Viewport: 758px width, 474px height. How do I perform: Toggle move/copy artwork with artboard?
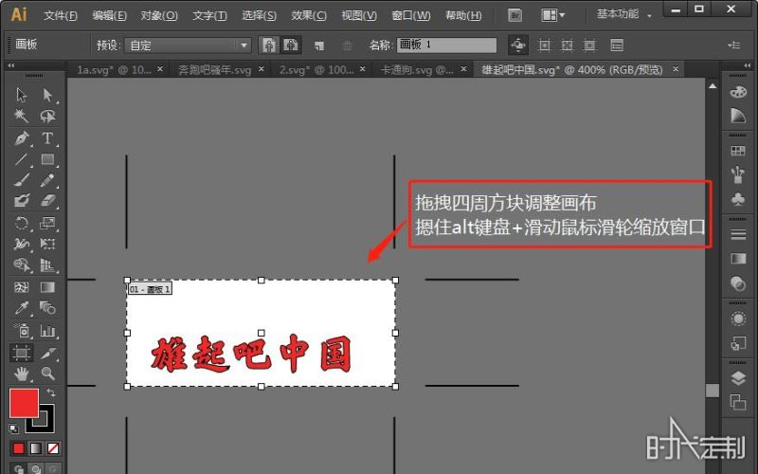[518, 46]
